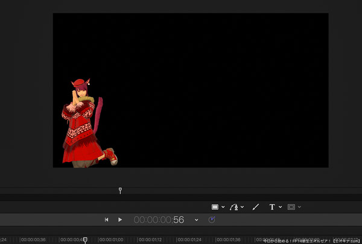Click the purple project timing icon

212,219
